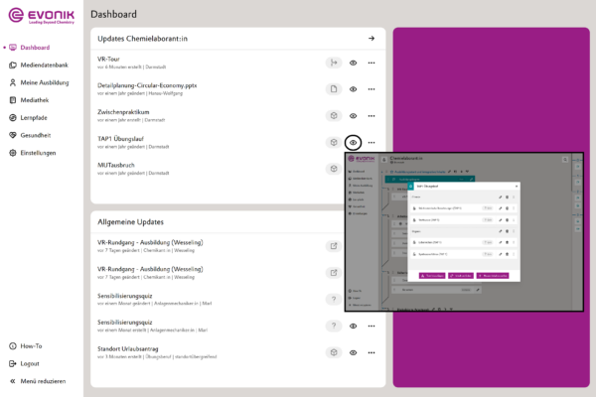596x397 pixels.
Task: Click the Updates Chemielaborant:in heading
Action: point(142,39)
